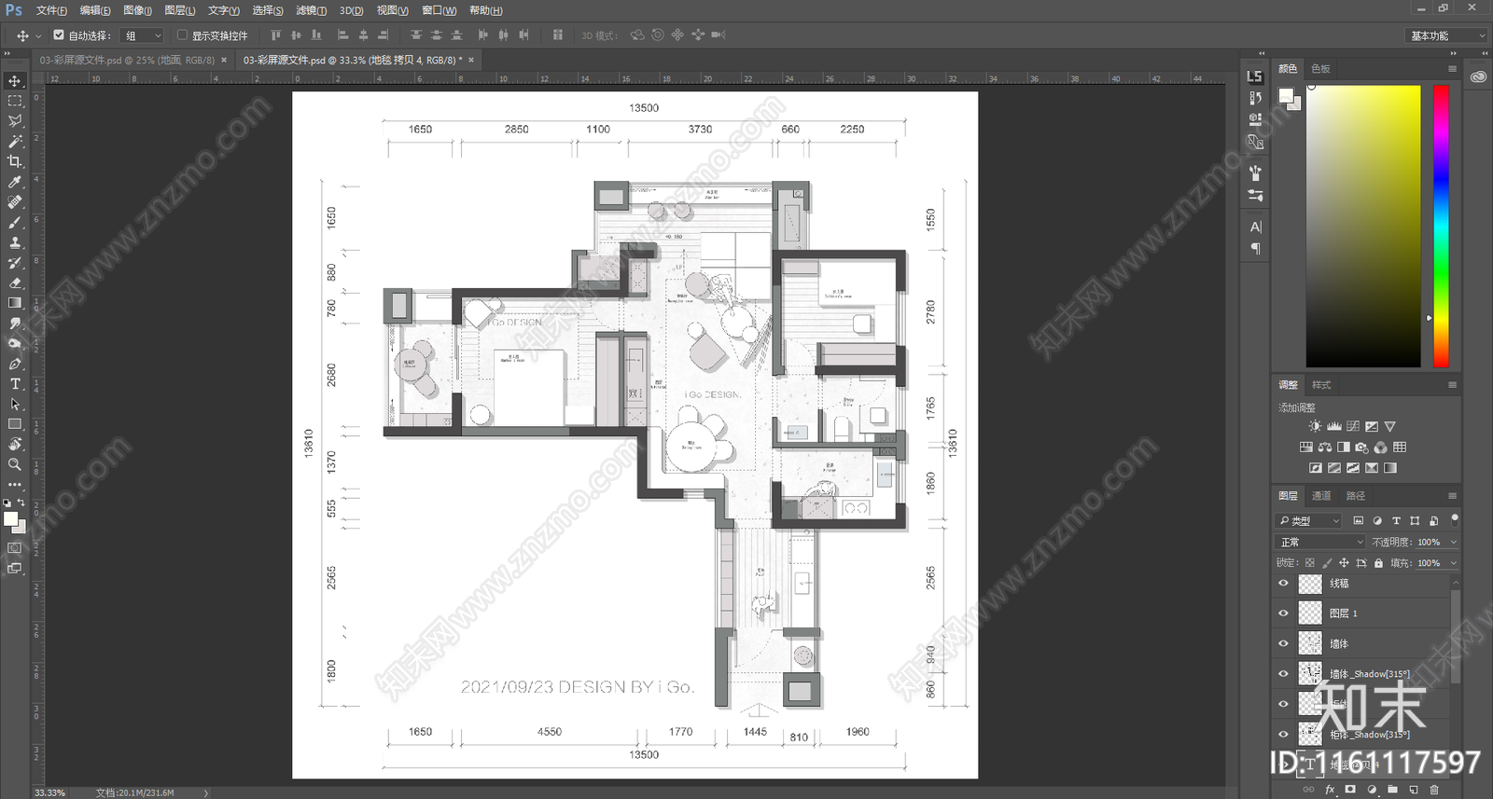Viewport: 1493px width, 799px height.
Task: Open the 滤镜(T) menu
Action: click(x=311, y=10)
